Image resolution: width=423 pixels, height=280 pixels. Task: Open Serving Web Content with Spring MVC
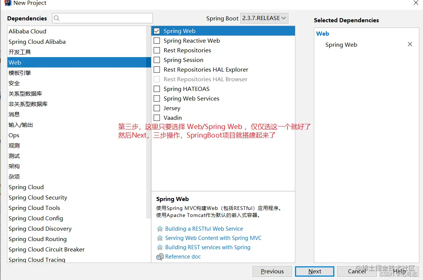(x=213, y=238)
